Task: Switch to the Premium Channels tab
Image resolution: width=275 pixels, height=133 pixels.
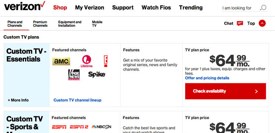Action: click(x=40, y=24)
